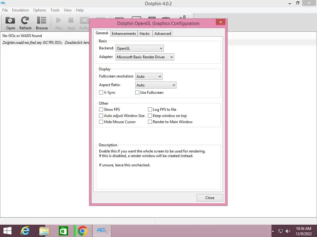Image resolution: width=317 pixels, height=237 pixels.
Task: Open the Emulation menu
Action: point(20,10)
